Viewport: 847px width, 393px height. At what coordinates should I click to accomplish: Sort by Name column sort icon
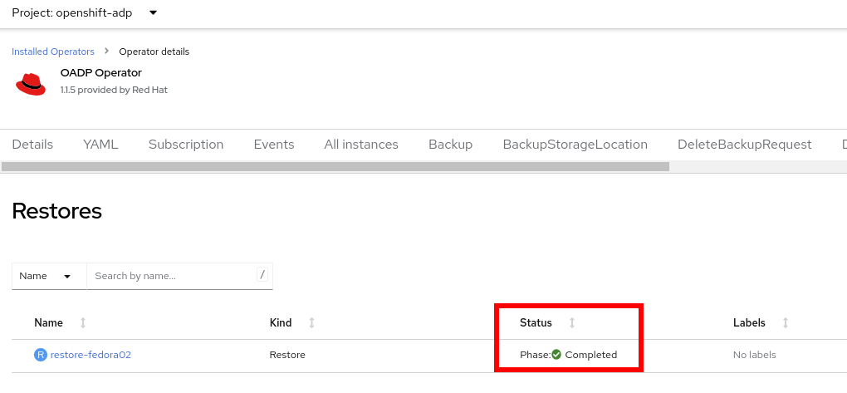click(83, 322)
